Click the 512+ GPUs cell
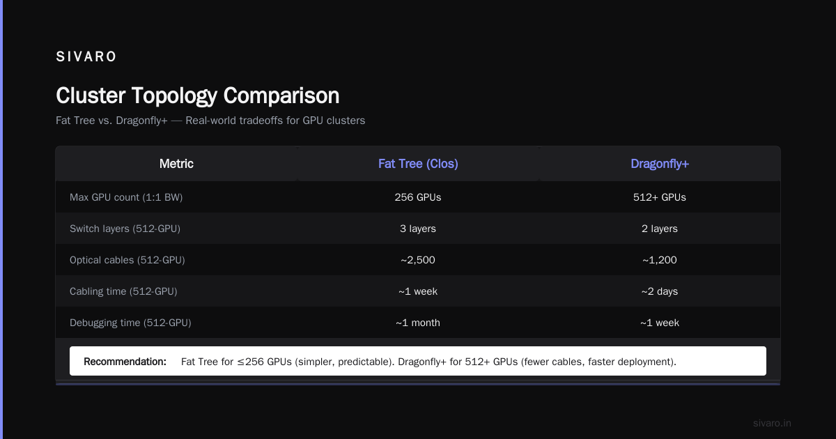836x439 pixels. pyautogui.click(x=660, y=197)
